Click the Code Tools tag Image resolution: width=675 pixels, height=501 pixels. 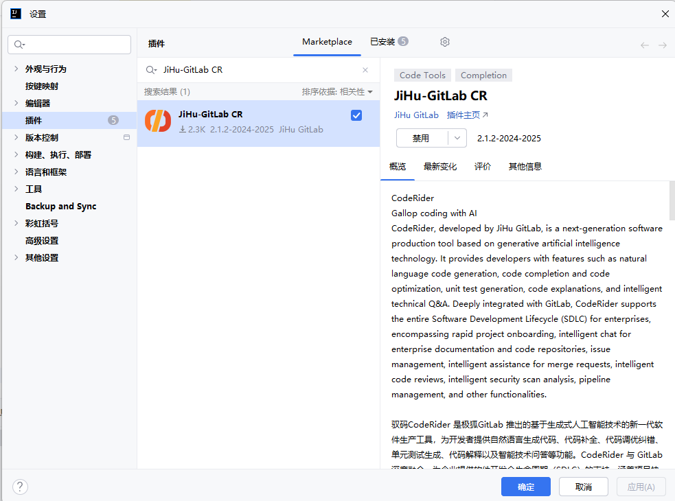(422, 75)
